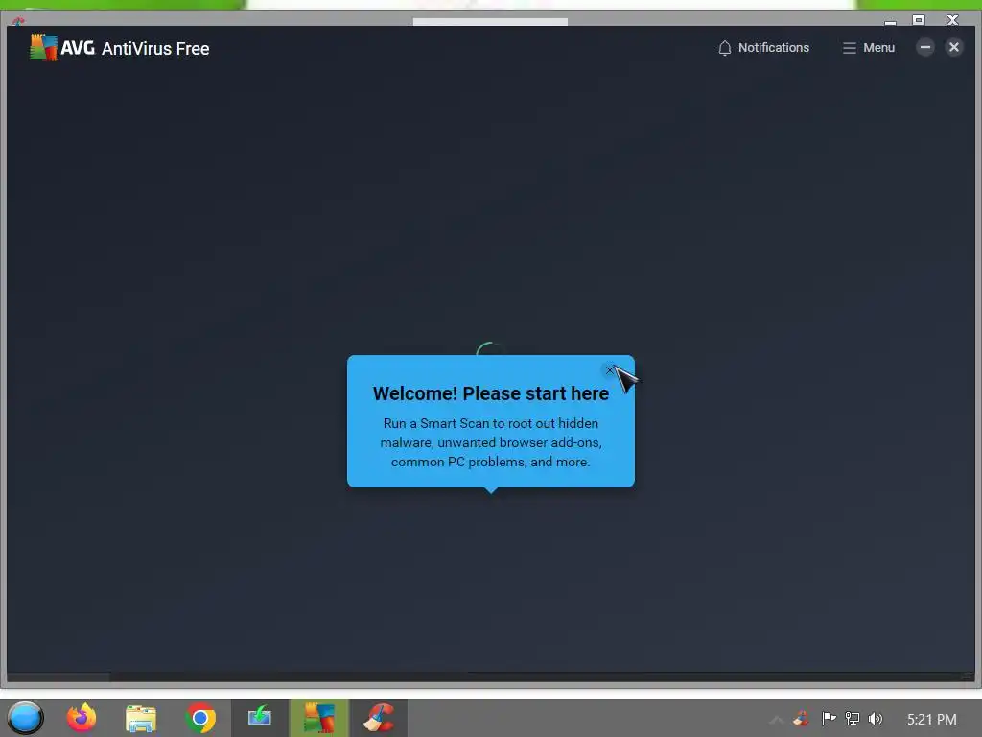Viewport: 982px width, 737px height.
Task: Open network status tray icon
Action: pyautogui.click(x=853, y=719)
